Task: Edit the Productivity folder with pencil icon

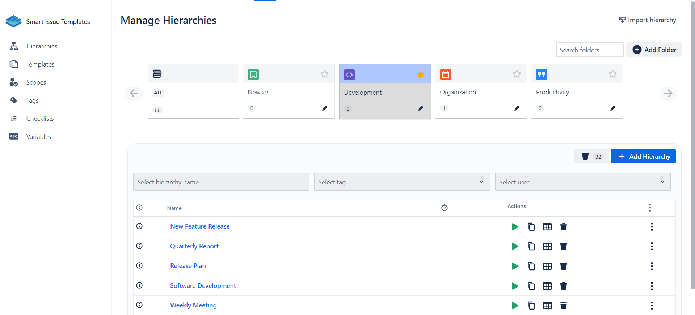Action: [x=612, y=108]
